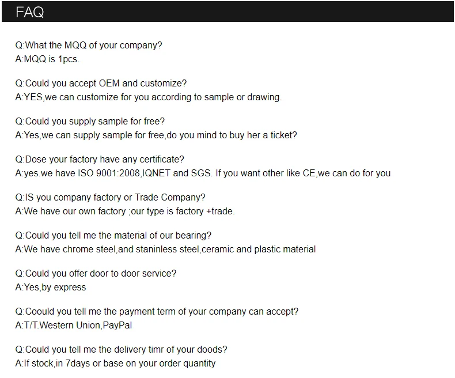Click the factory or Trade Company question

tap(110, 198)
